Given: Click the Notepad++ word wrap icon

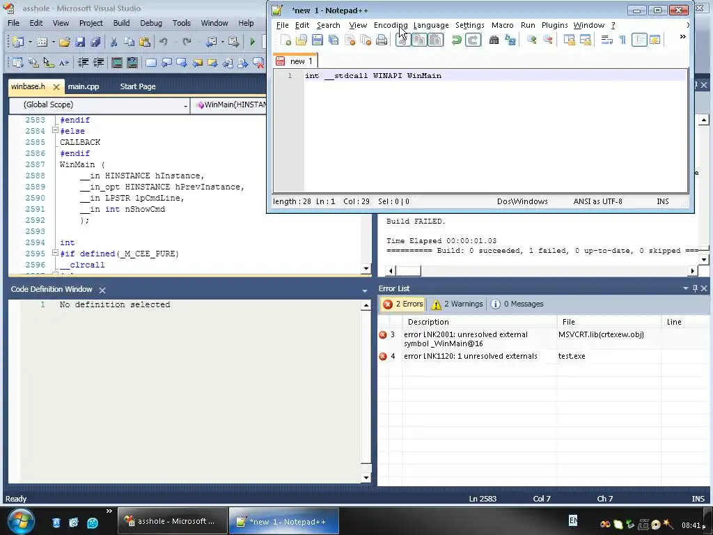Looking at the screenshot, I should 606,40.
